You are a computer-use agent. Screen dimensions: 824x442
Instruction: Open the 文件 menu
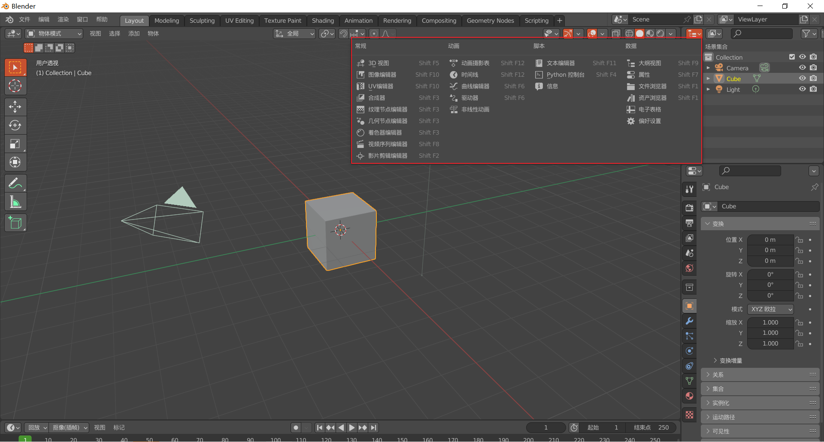point(24,20)
